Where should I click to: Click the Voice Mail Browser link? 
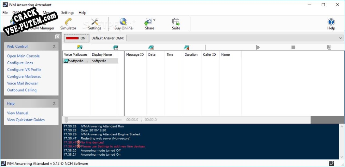tap(22, 83)
